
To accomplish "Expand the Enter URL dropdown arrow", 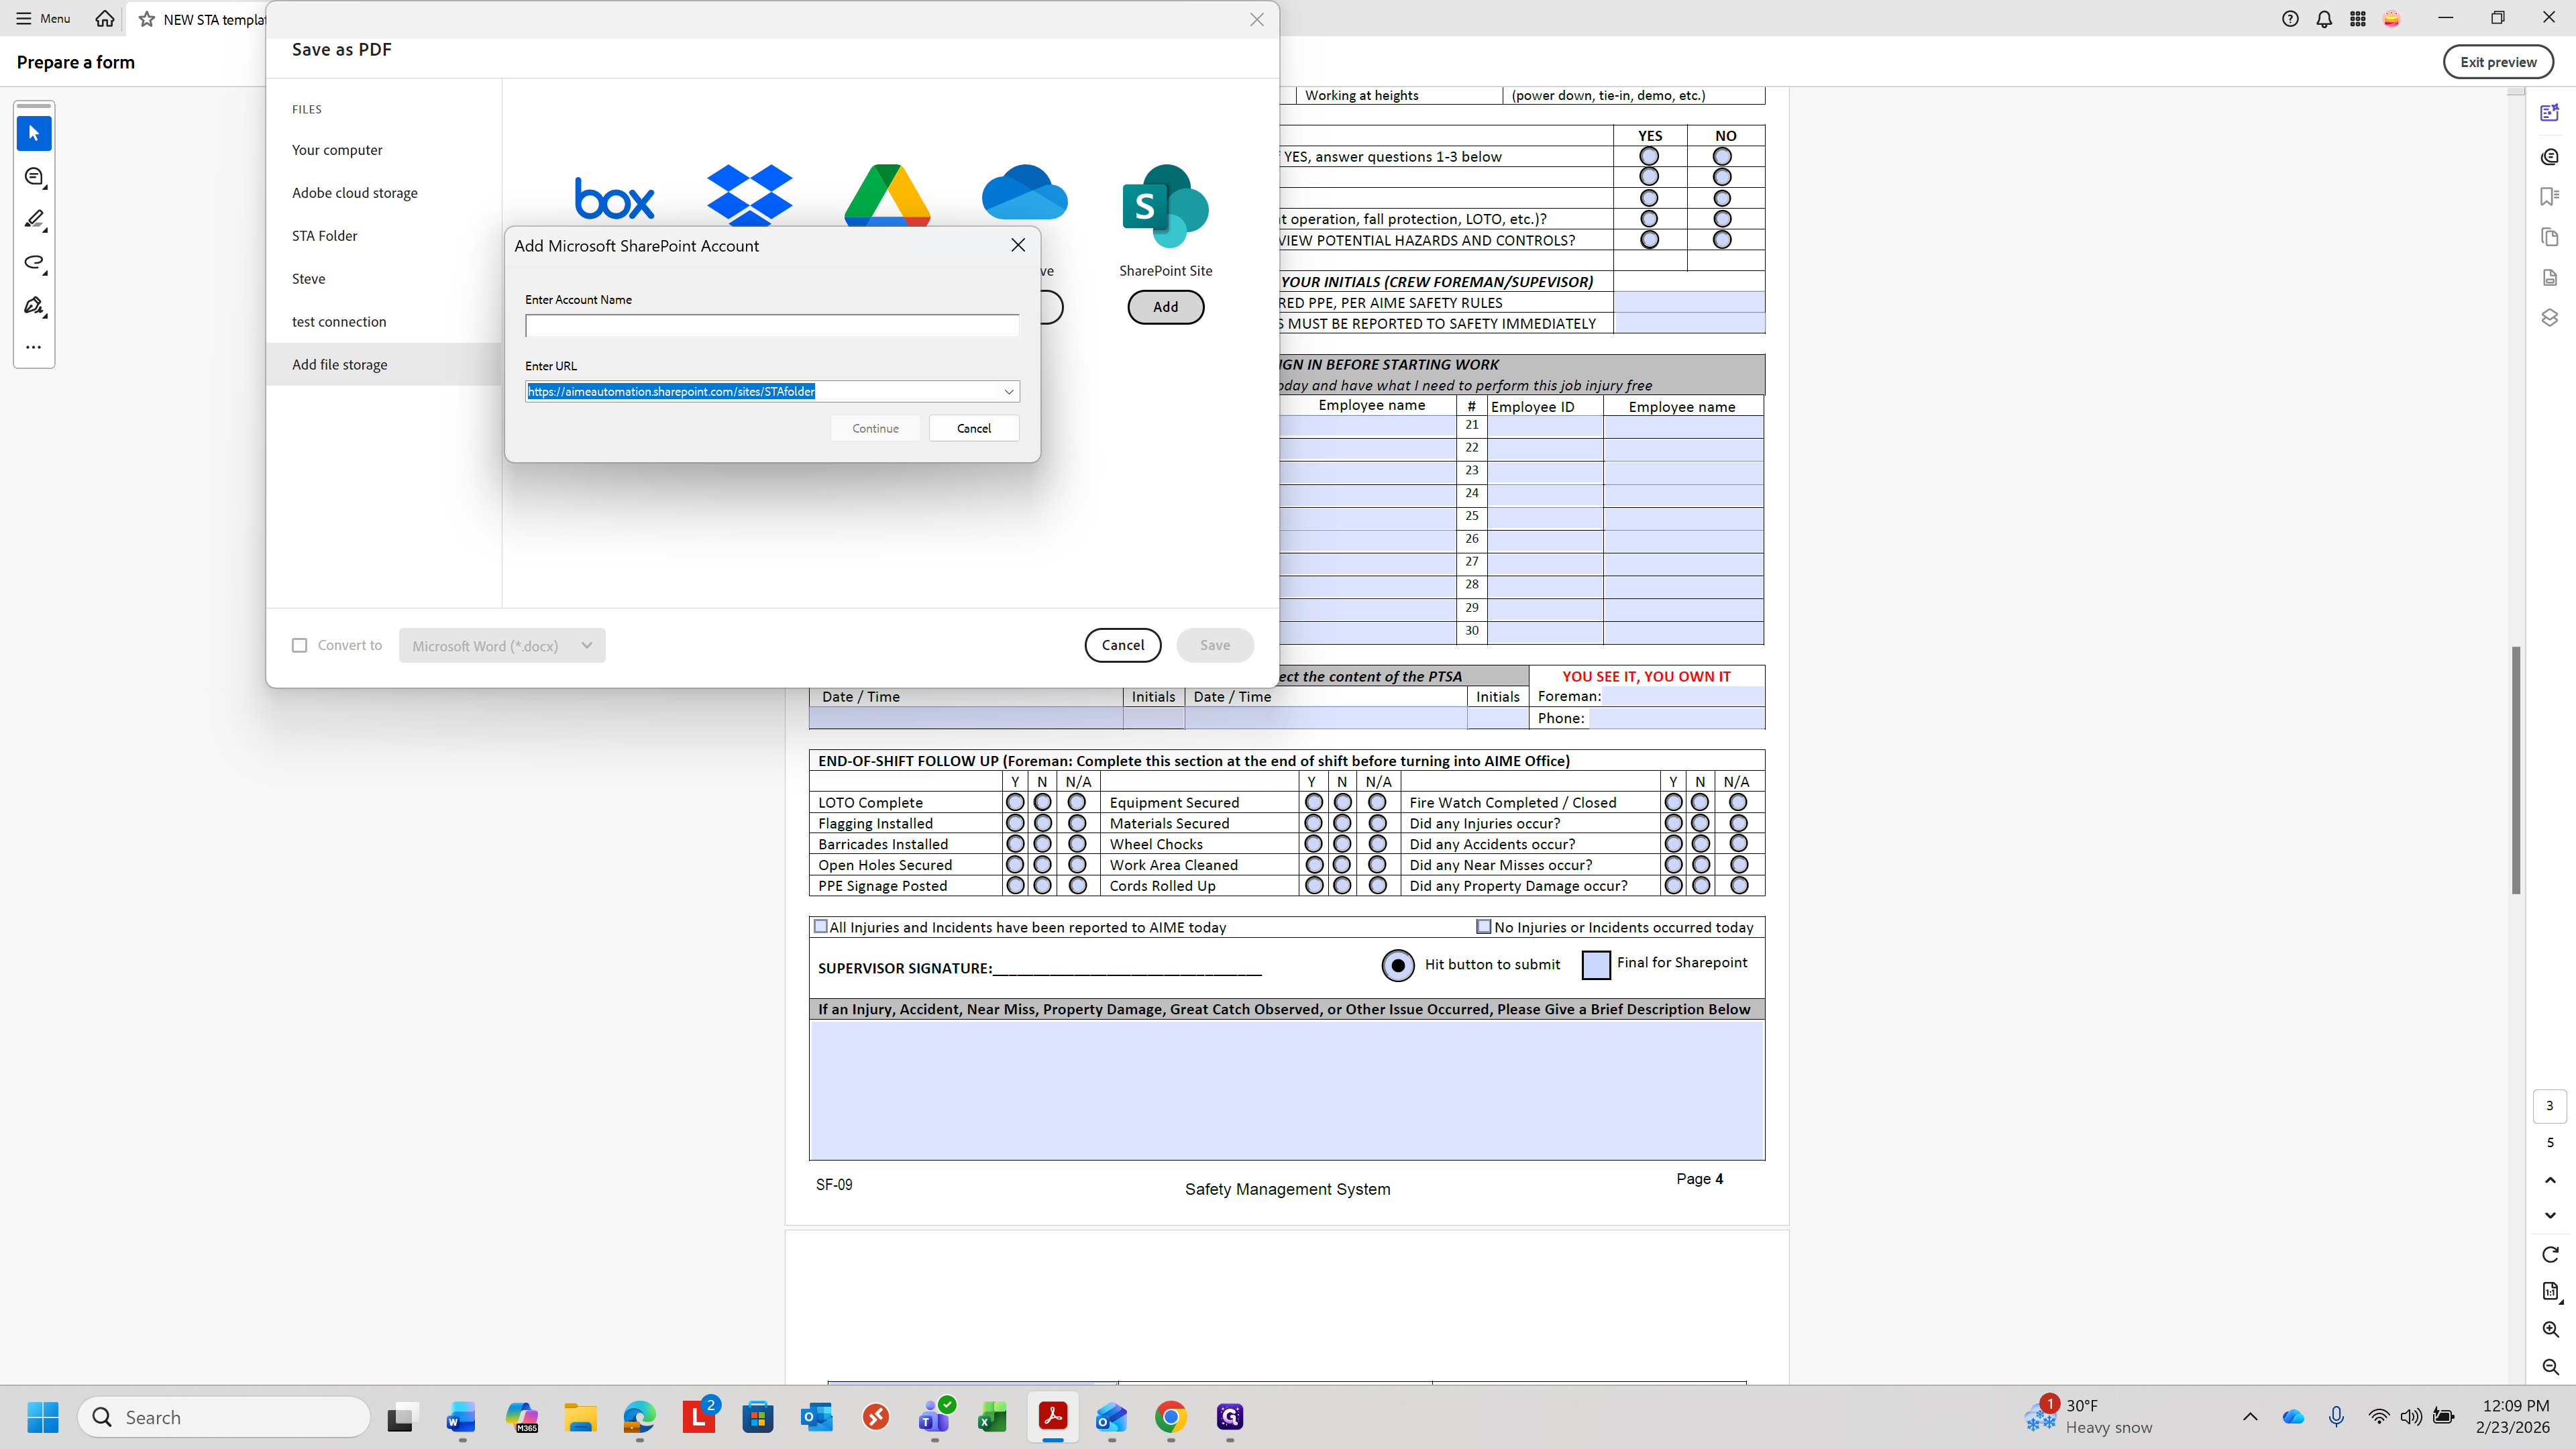I will (x=1009, y=392).
